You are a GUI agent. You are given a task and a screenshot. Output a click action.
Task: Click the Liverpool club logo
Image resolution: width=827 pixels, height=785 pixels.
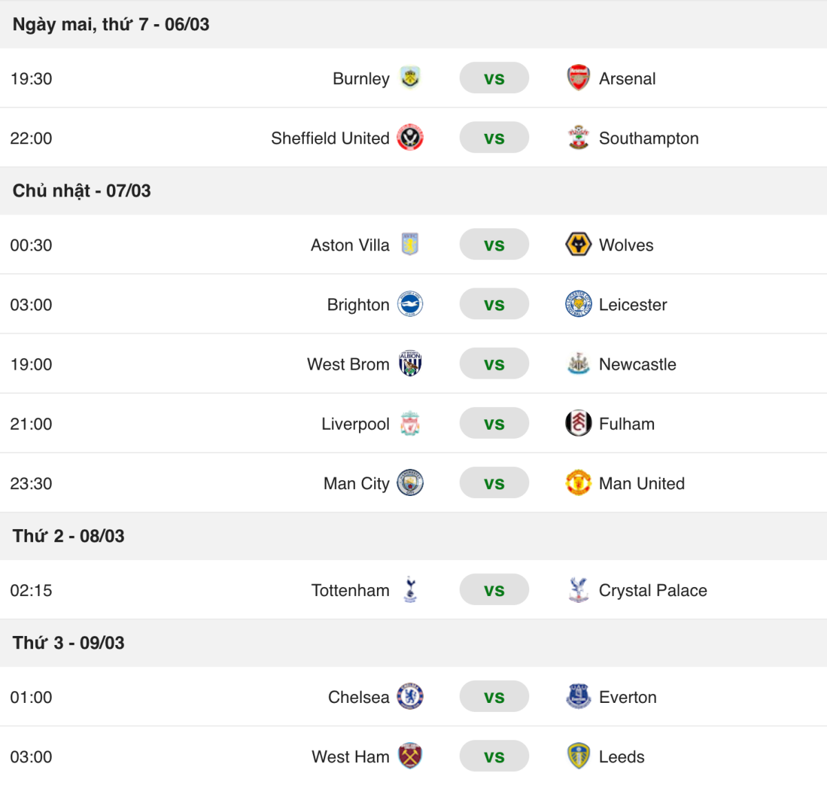(411, 424)
